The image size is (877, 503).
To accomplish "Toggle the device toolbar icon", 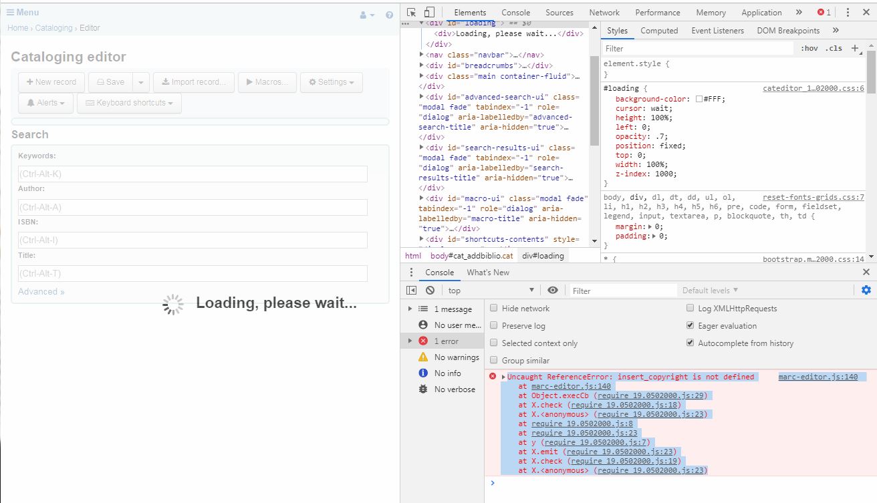I will [x=429, y=13].
